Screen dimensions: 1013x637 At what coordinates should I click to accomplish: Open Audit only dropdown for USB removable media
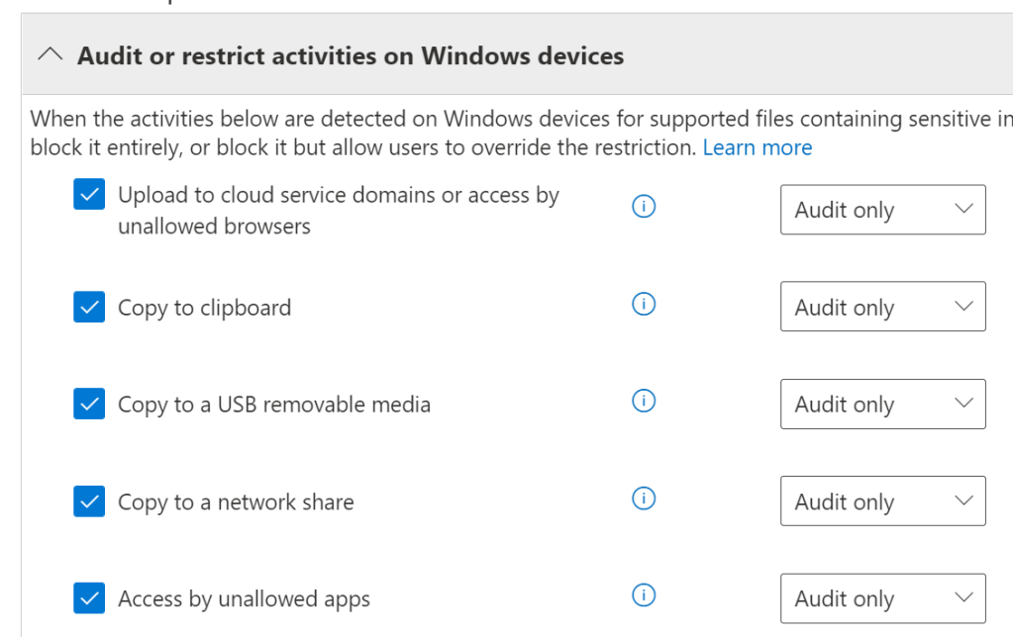[882, 404]
